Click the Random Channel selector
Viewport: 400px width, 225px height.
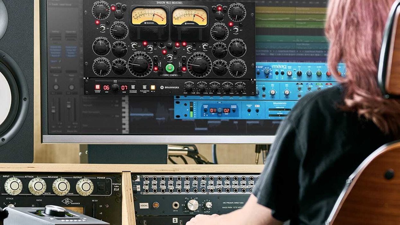[133, 87]
